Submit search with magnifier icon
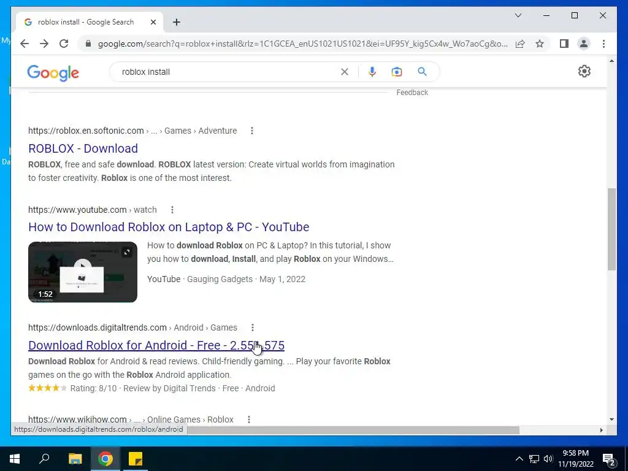 (x=422, y=72)
